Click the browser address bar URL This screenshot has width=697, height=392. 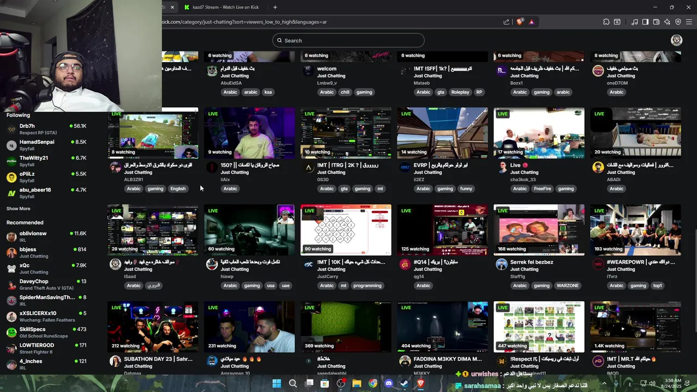(244, 22)
